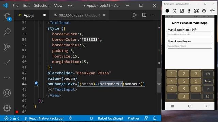Open the Edit menu

click(26, 5)
